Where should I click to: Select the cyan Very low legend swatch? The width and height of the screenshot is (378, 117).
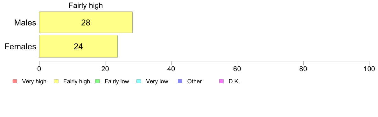(138, 81)
